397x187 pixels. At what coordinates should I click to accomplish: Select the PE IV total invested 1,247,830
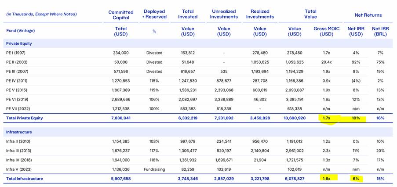(x=188, y=81)
